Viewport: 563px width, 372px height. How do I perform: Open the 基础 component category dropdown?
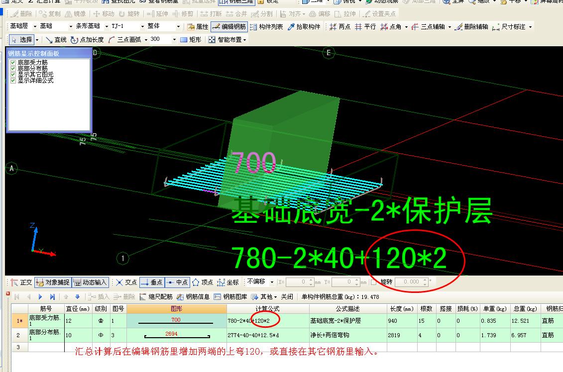[71, 26]
